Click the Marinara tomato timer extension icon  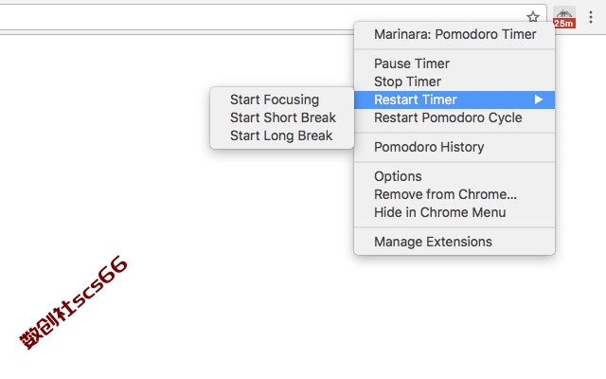564,17
